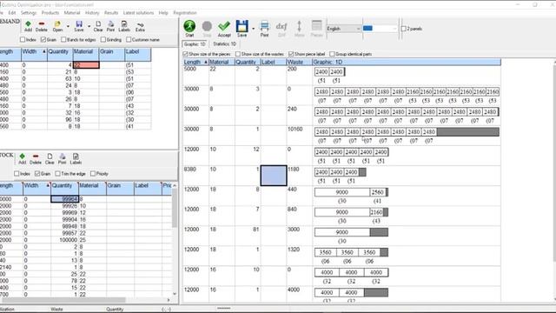
Task: Open Labels in Stock toolbar
Action: pos(76,158)
